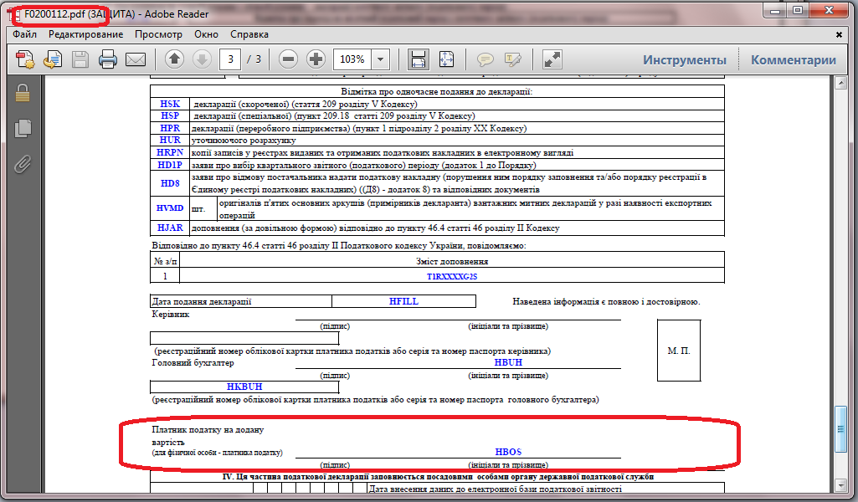Switch to read mode with the expand icon
Screen dimensions: 858x502
point(552,59)
